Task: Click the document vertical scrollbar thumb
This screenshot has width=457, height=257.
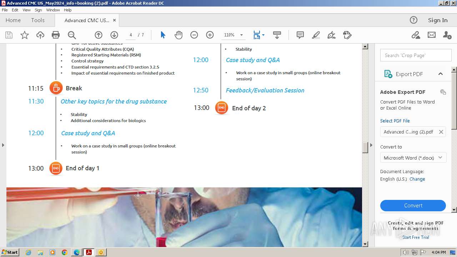Action: [365, 147]
